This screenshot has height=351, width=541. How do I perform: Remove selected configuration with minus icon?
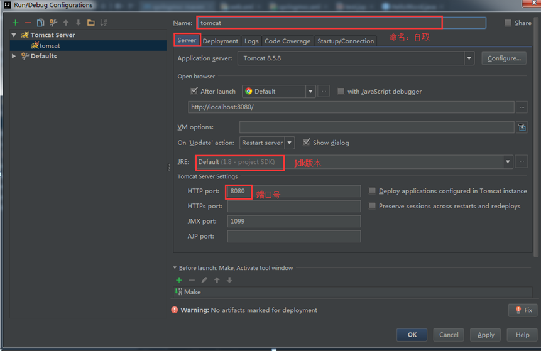click(x=28, y=23)
